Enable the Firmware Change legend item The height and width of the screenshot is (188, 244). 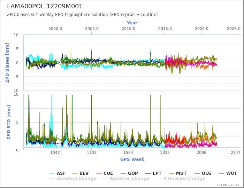[181, 179]
